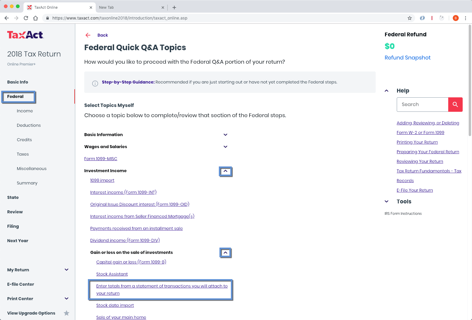Open the Summary section

(27, 183)
